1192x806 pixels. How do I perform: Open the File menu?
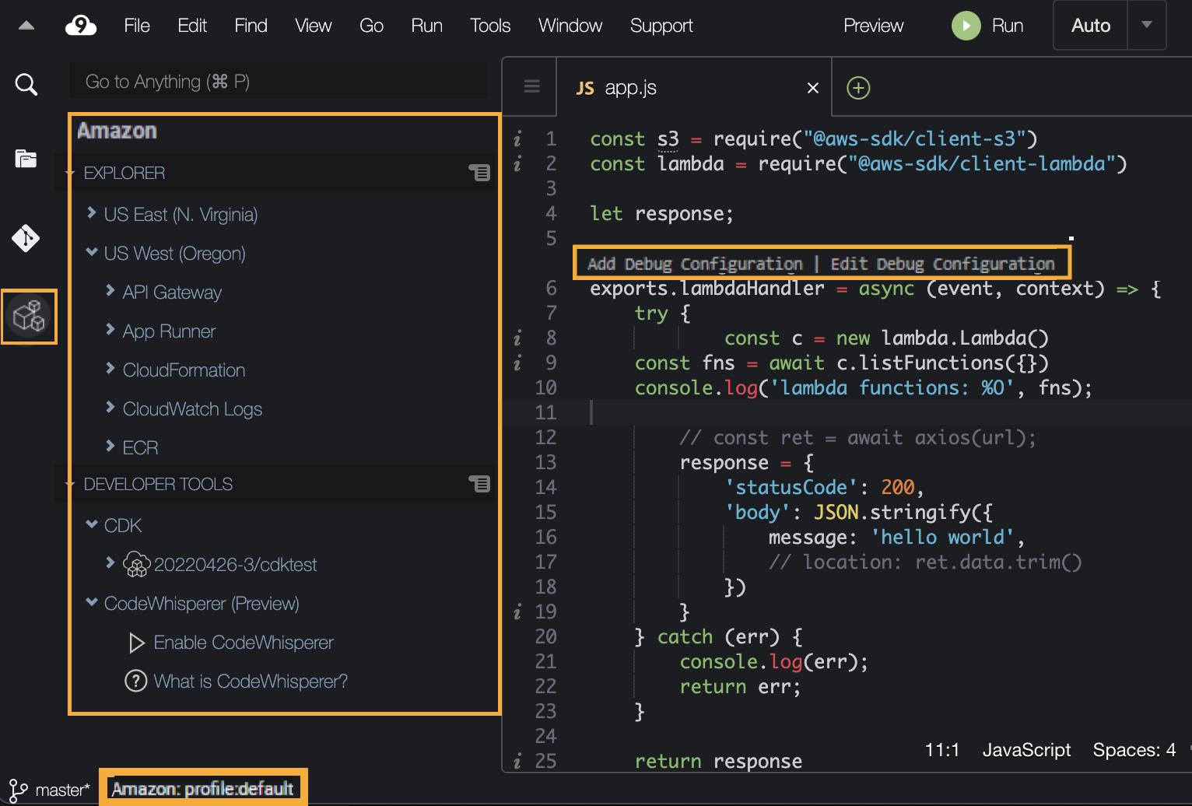137,26
